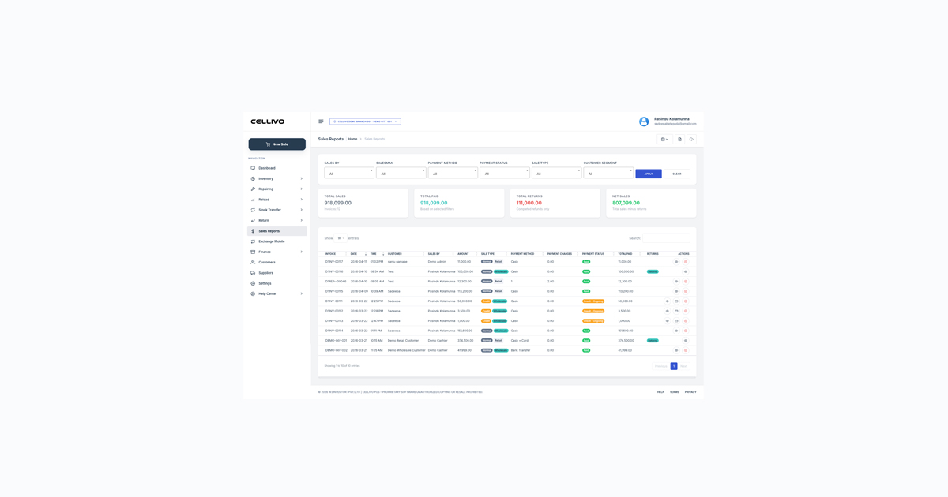Click red cancel icon for invoice D1INV-00113
The image size is (948, 497).
(686, 321)
